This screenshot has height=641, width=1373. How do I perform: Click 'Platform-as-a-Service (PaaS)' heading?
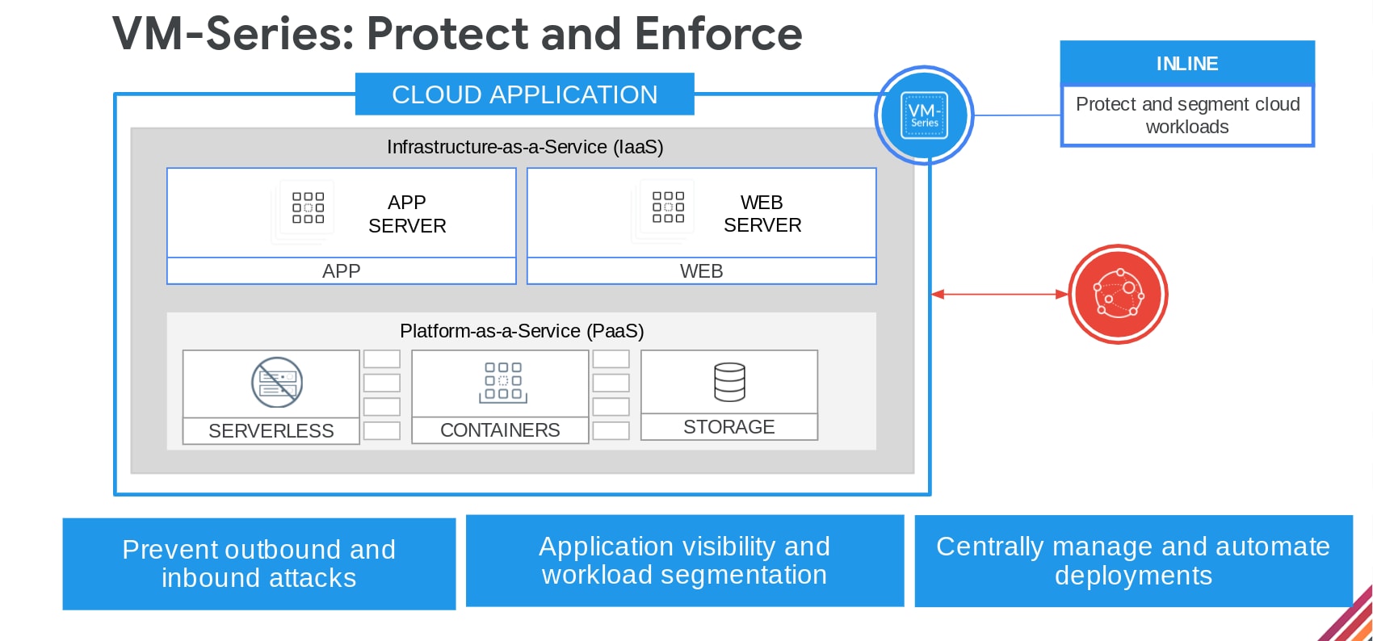pyautogui.click(x=522, y=331)
